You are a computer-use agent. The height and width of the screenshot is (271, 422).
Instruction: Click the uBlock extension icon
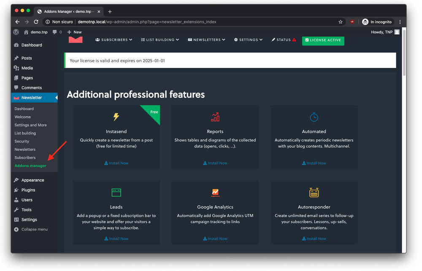352,22
